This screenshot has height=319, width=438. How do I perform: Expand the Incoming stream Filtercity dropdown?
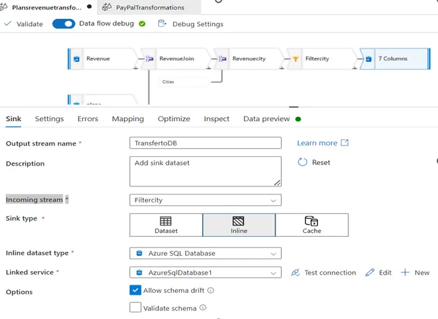[x=206, y=200]
